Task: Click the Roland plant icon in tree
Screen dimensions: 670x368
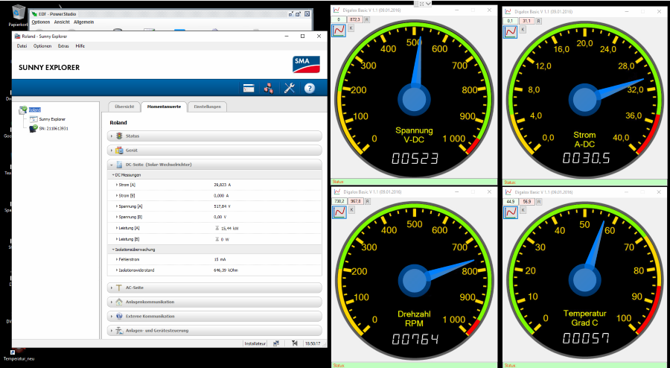Action: 23,110
